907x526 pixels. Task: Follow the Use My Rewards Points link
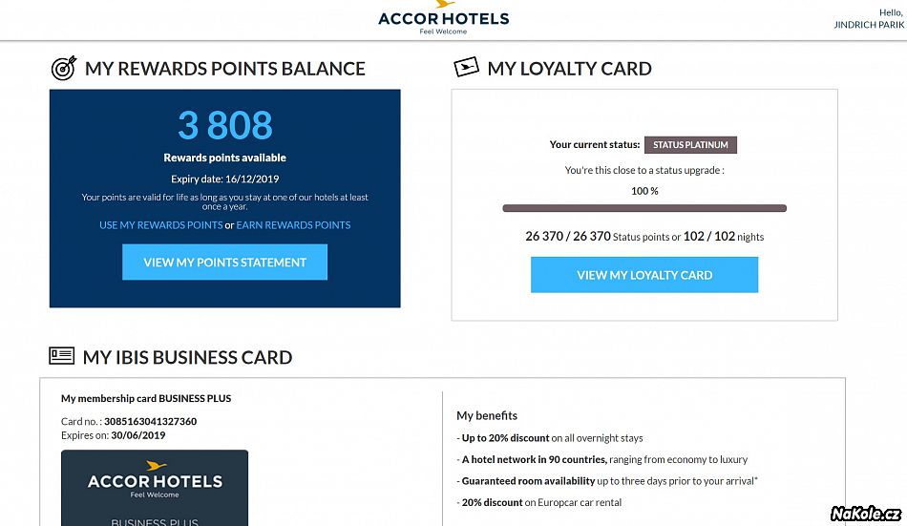(x=160, y=225)
